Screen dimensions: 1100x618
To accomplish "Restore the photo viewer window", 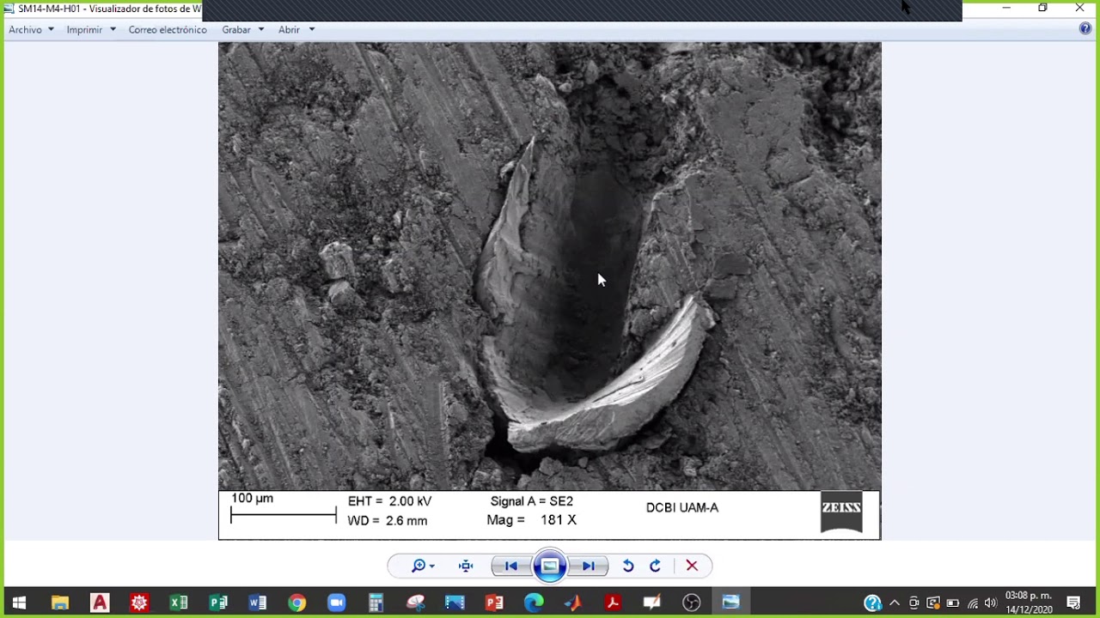I will [x=1042, y=8].
